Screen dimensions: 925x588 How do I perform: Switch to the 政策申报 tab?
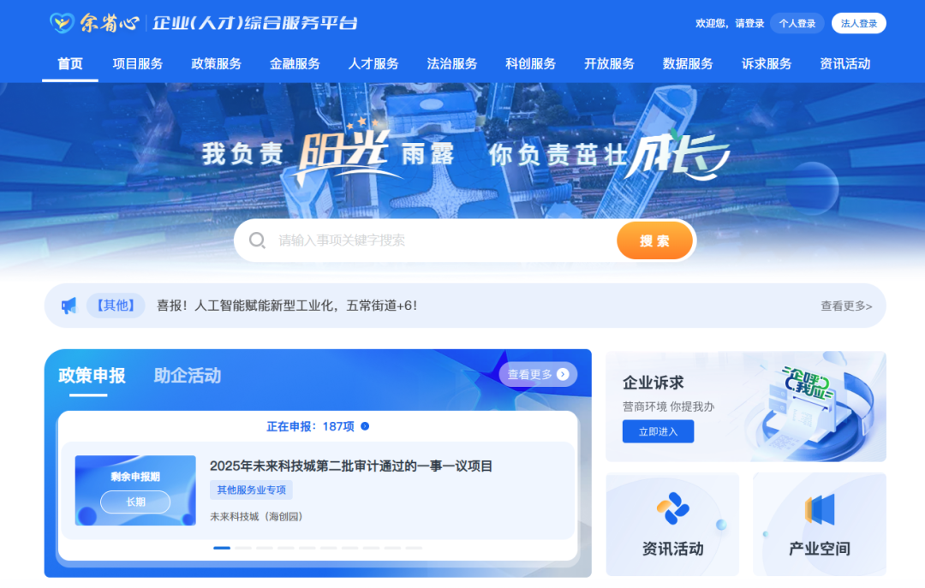tap(92, 376)
